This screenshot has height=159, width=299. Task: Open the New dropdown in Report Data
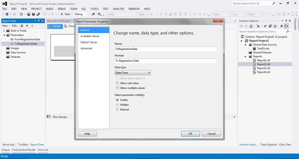(6, 26)
